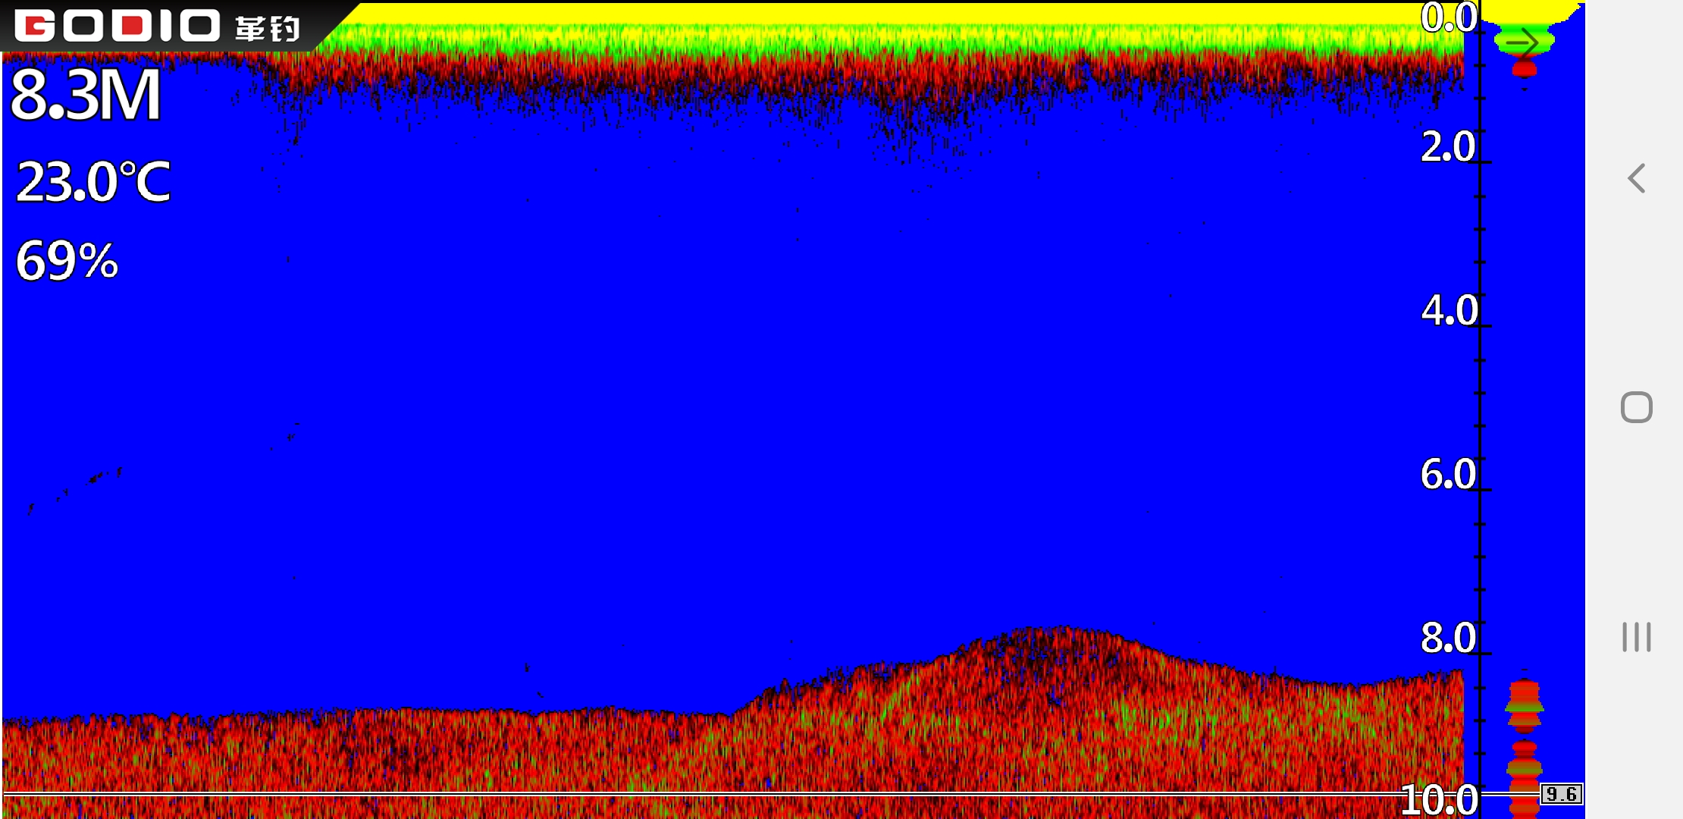The width and height of the screenshot is (1683, 819).
Task: Click the horizontal white depth cursor line
Action: (x=682, y=793)
